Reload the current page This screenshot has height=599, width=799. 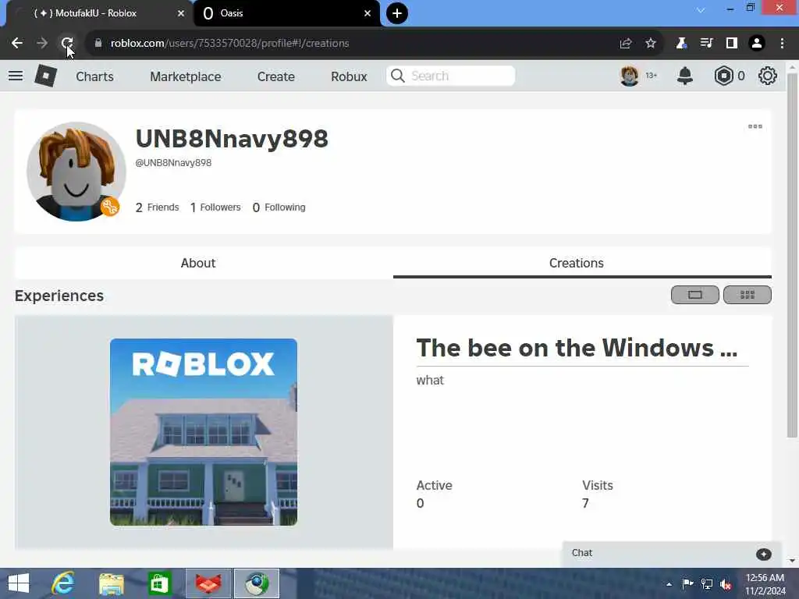(x=67, y=44)
